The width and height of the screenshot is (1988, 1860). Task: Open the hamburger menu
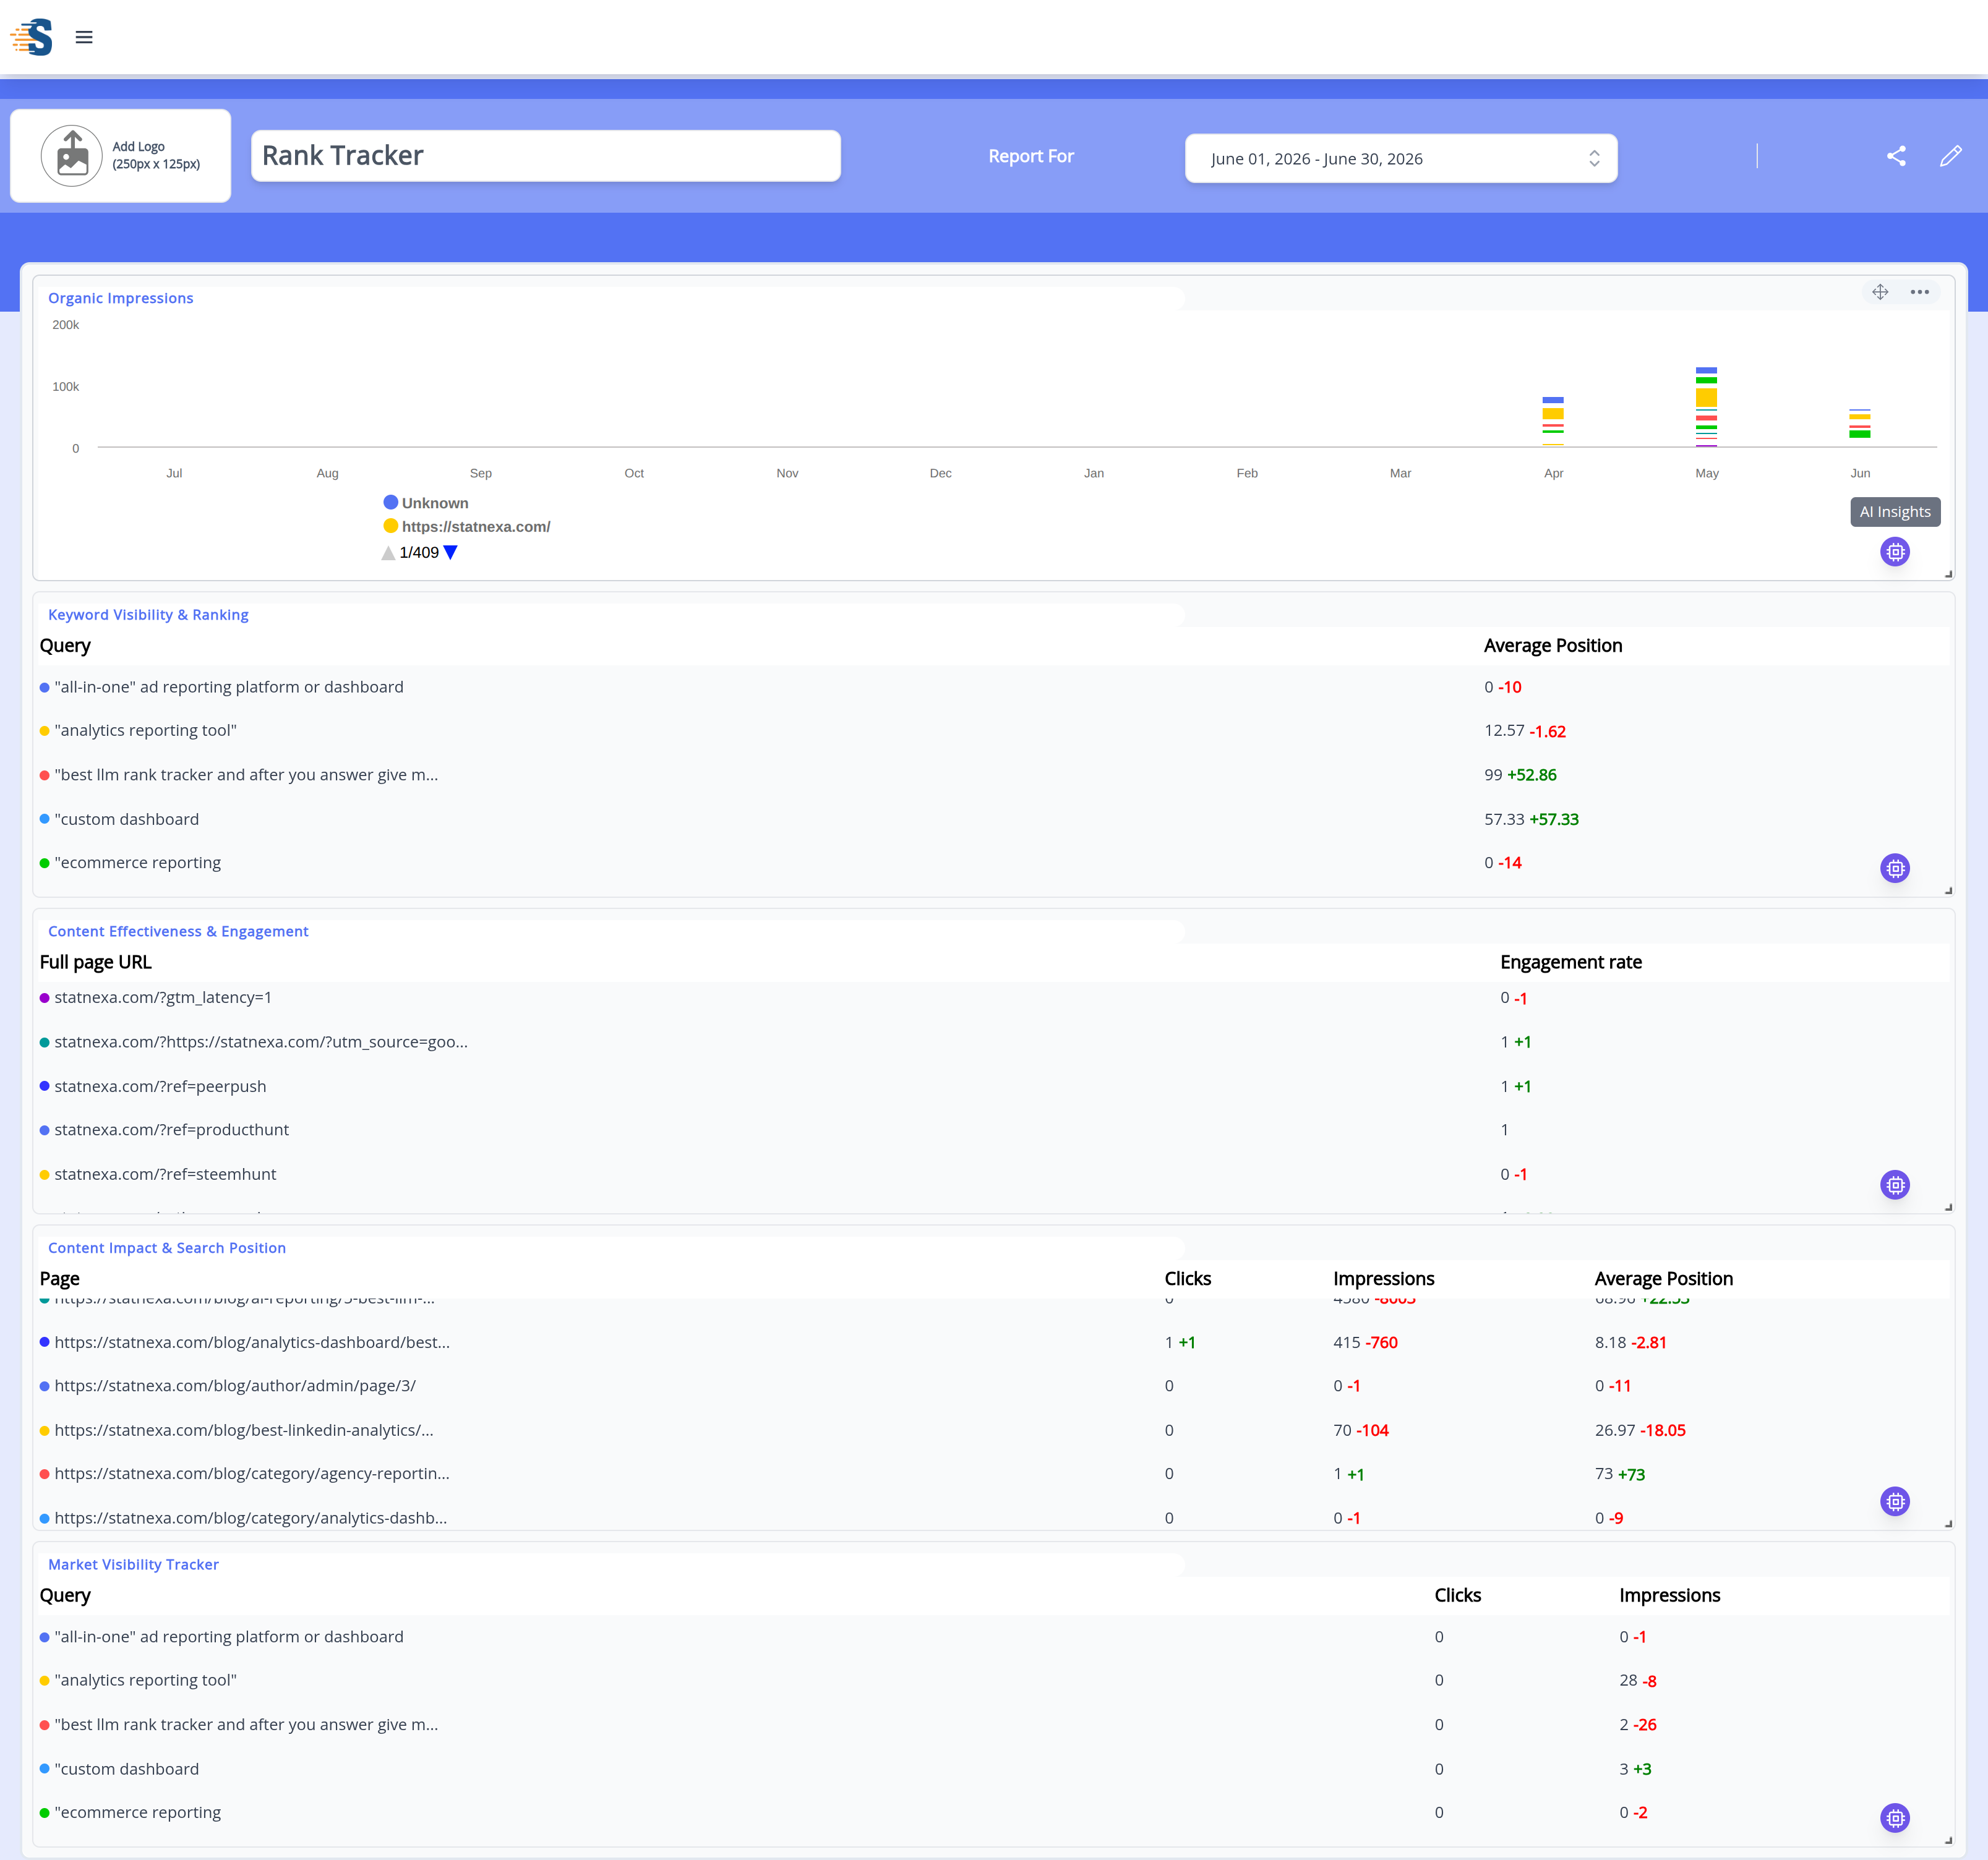coord(84,37)
